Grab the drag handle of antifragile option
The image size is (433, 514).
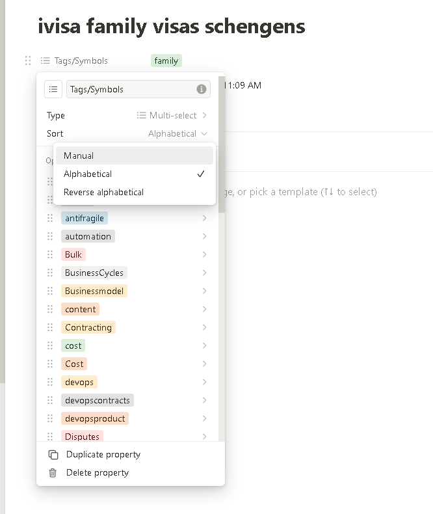50,218
